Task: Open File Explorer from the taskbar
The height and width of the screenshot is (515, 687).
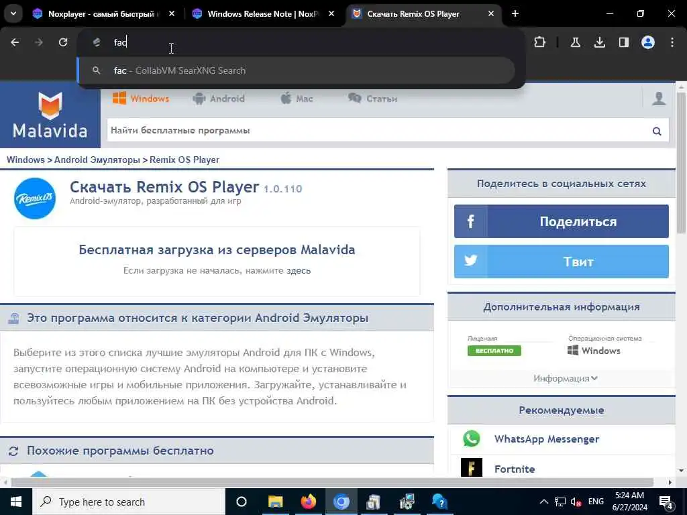Action: [276, 502]
